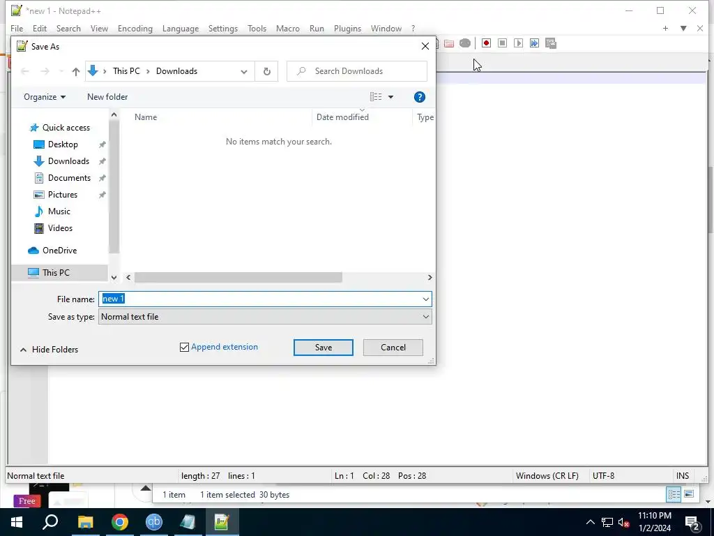The image size is (714, 536).
Task: Click the blue help question mark icon
Action: pos(419,97)
